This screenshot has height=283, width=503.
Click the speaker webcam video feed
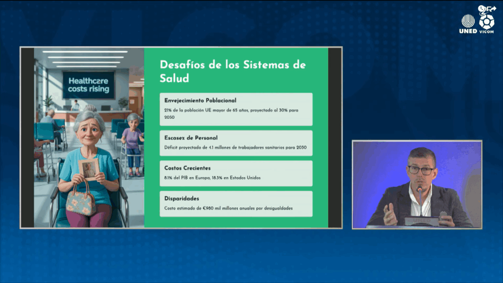[x=417, y=184]
